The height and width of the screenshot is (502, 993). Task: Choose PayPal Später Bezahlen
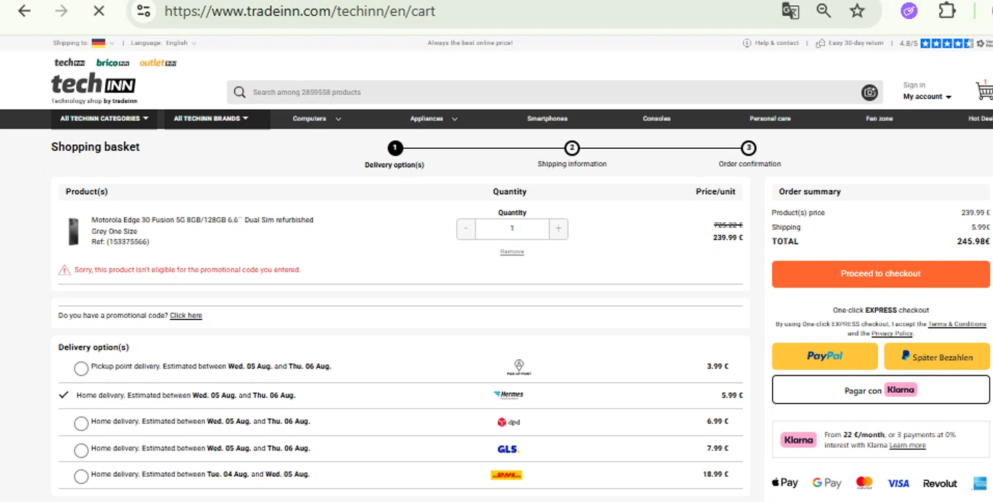point(937,356)
